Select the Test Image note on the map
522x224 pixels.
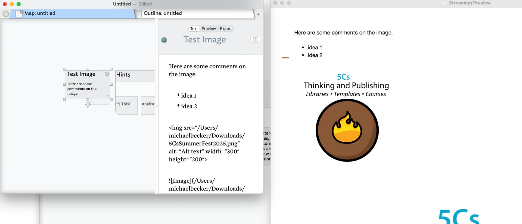pyautogui.click(x=88, y=84)
